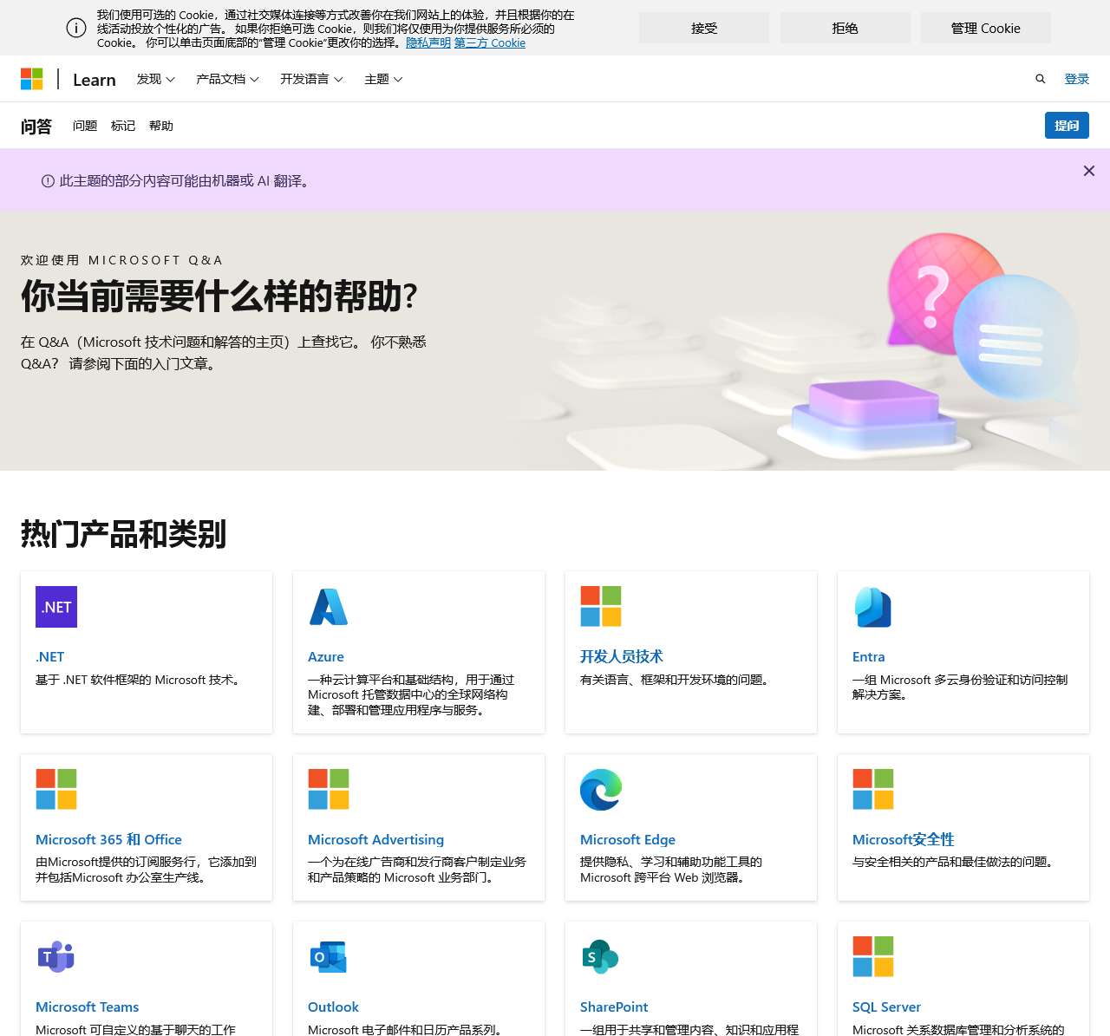
Task: Open the SQL Server category link
Action: coord(886,1007)
